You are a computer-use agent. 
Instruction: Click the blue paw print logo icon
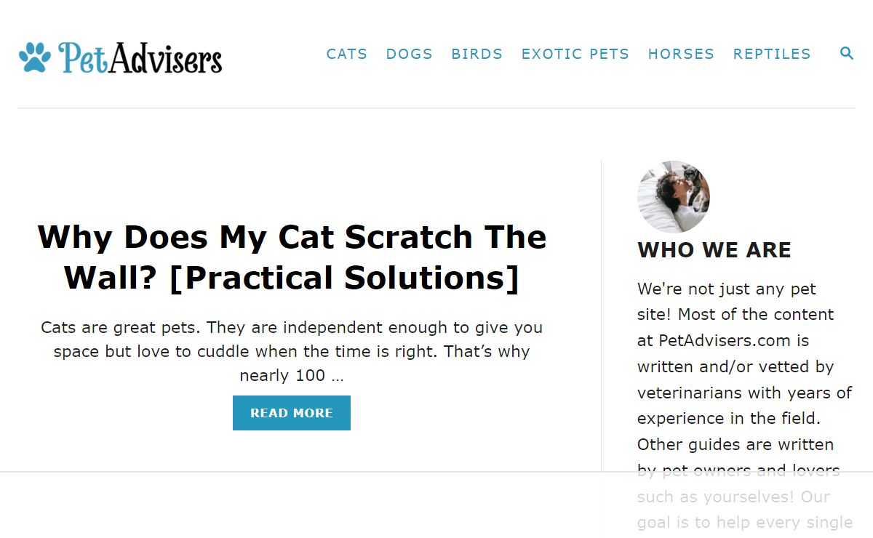(35, 57)
